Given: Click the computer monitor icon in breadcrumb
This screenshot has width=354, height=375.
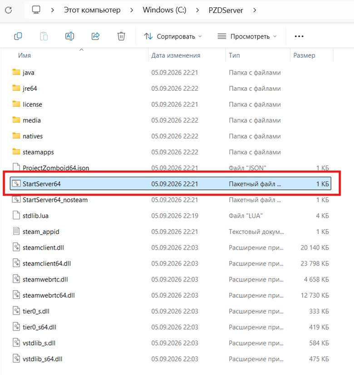Looking at the screenshot, I should coord(36,10).
